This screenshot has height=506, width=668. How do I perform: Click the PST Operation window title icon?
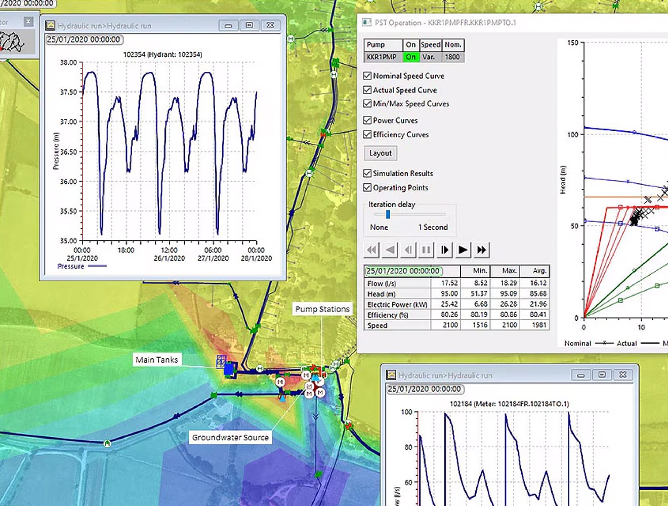pos(366,22)
